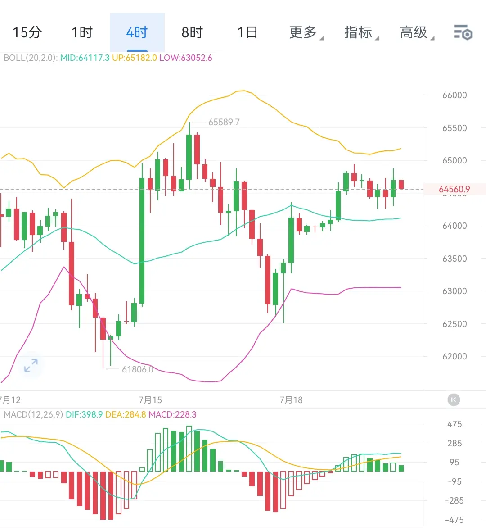Click the current price tag 64560.9
Image resolution: width=486 pixels, height=531 pixels.
click(454, 189)
